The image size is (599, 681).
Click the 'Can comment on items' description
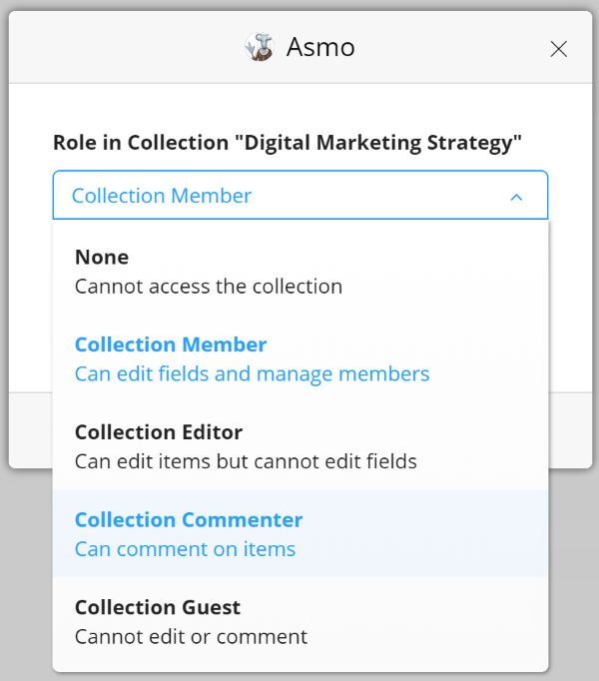[x=185, y=549]
